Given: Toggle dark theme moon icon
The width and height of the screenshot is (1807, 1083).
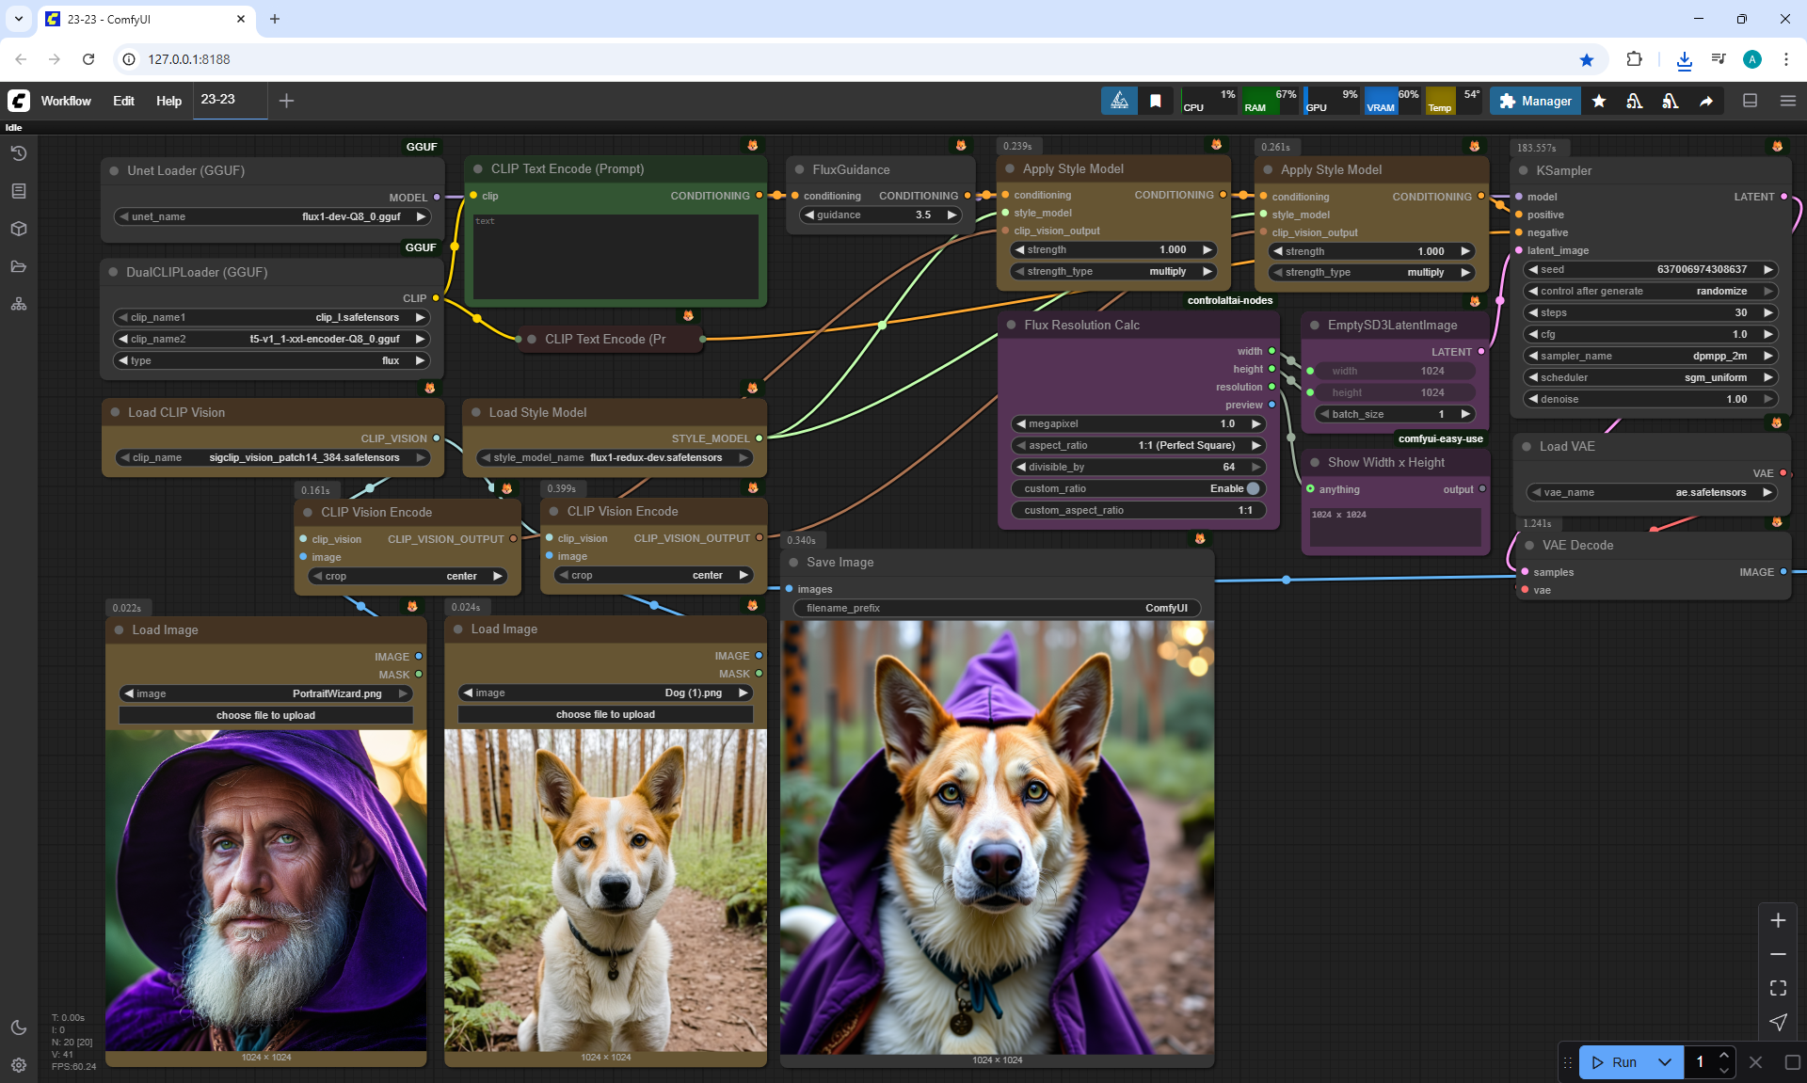Looking at the screenshot, I should click(x=19, y=1027).
